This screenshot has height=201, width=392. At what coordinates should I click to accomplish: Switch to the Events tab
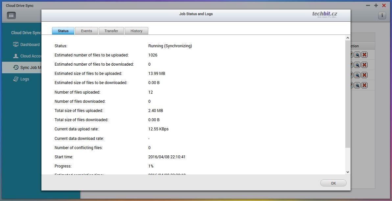[x=86, y=31]
